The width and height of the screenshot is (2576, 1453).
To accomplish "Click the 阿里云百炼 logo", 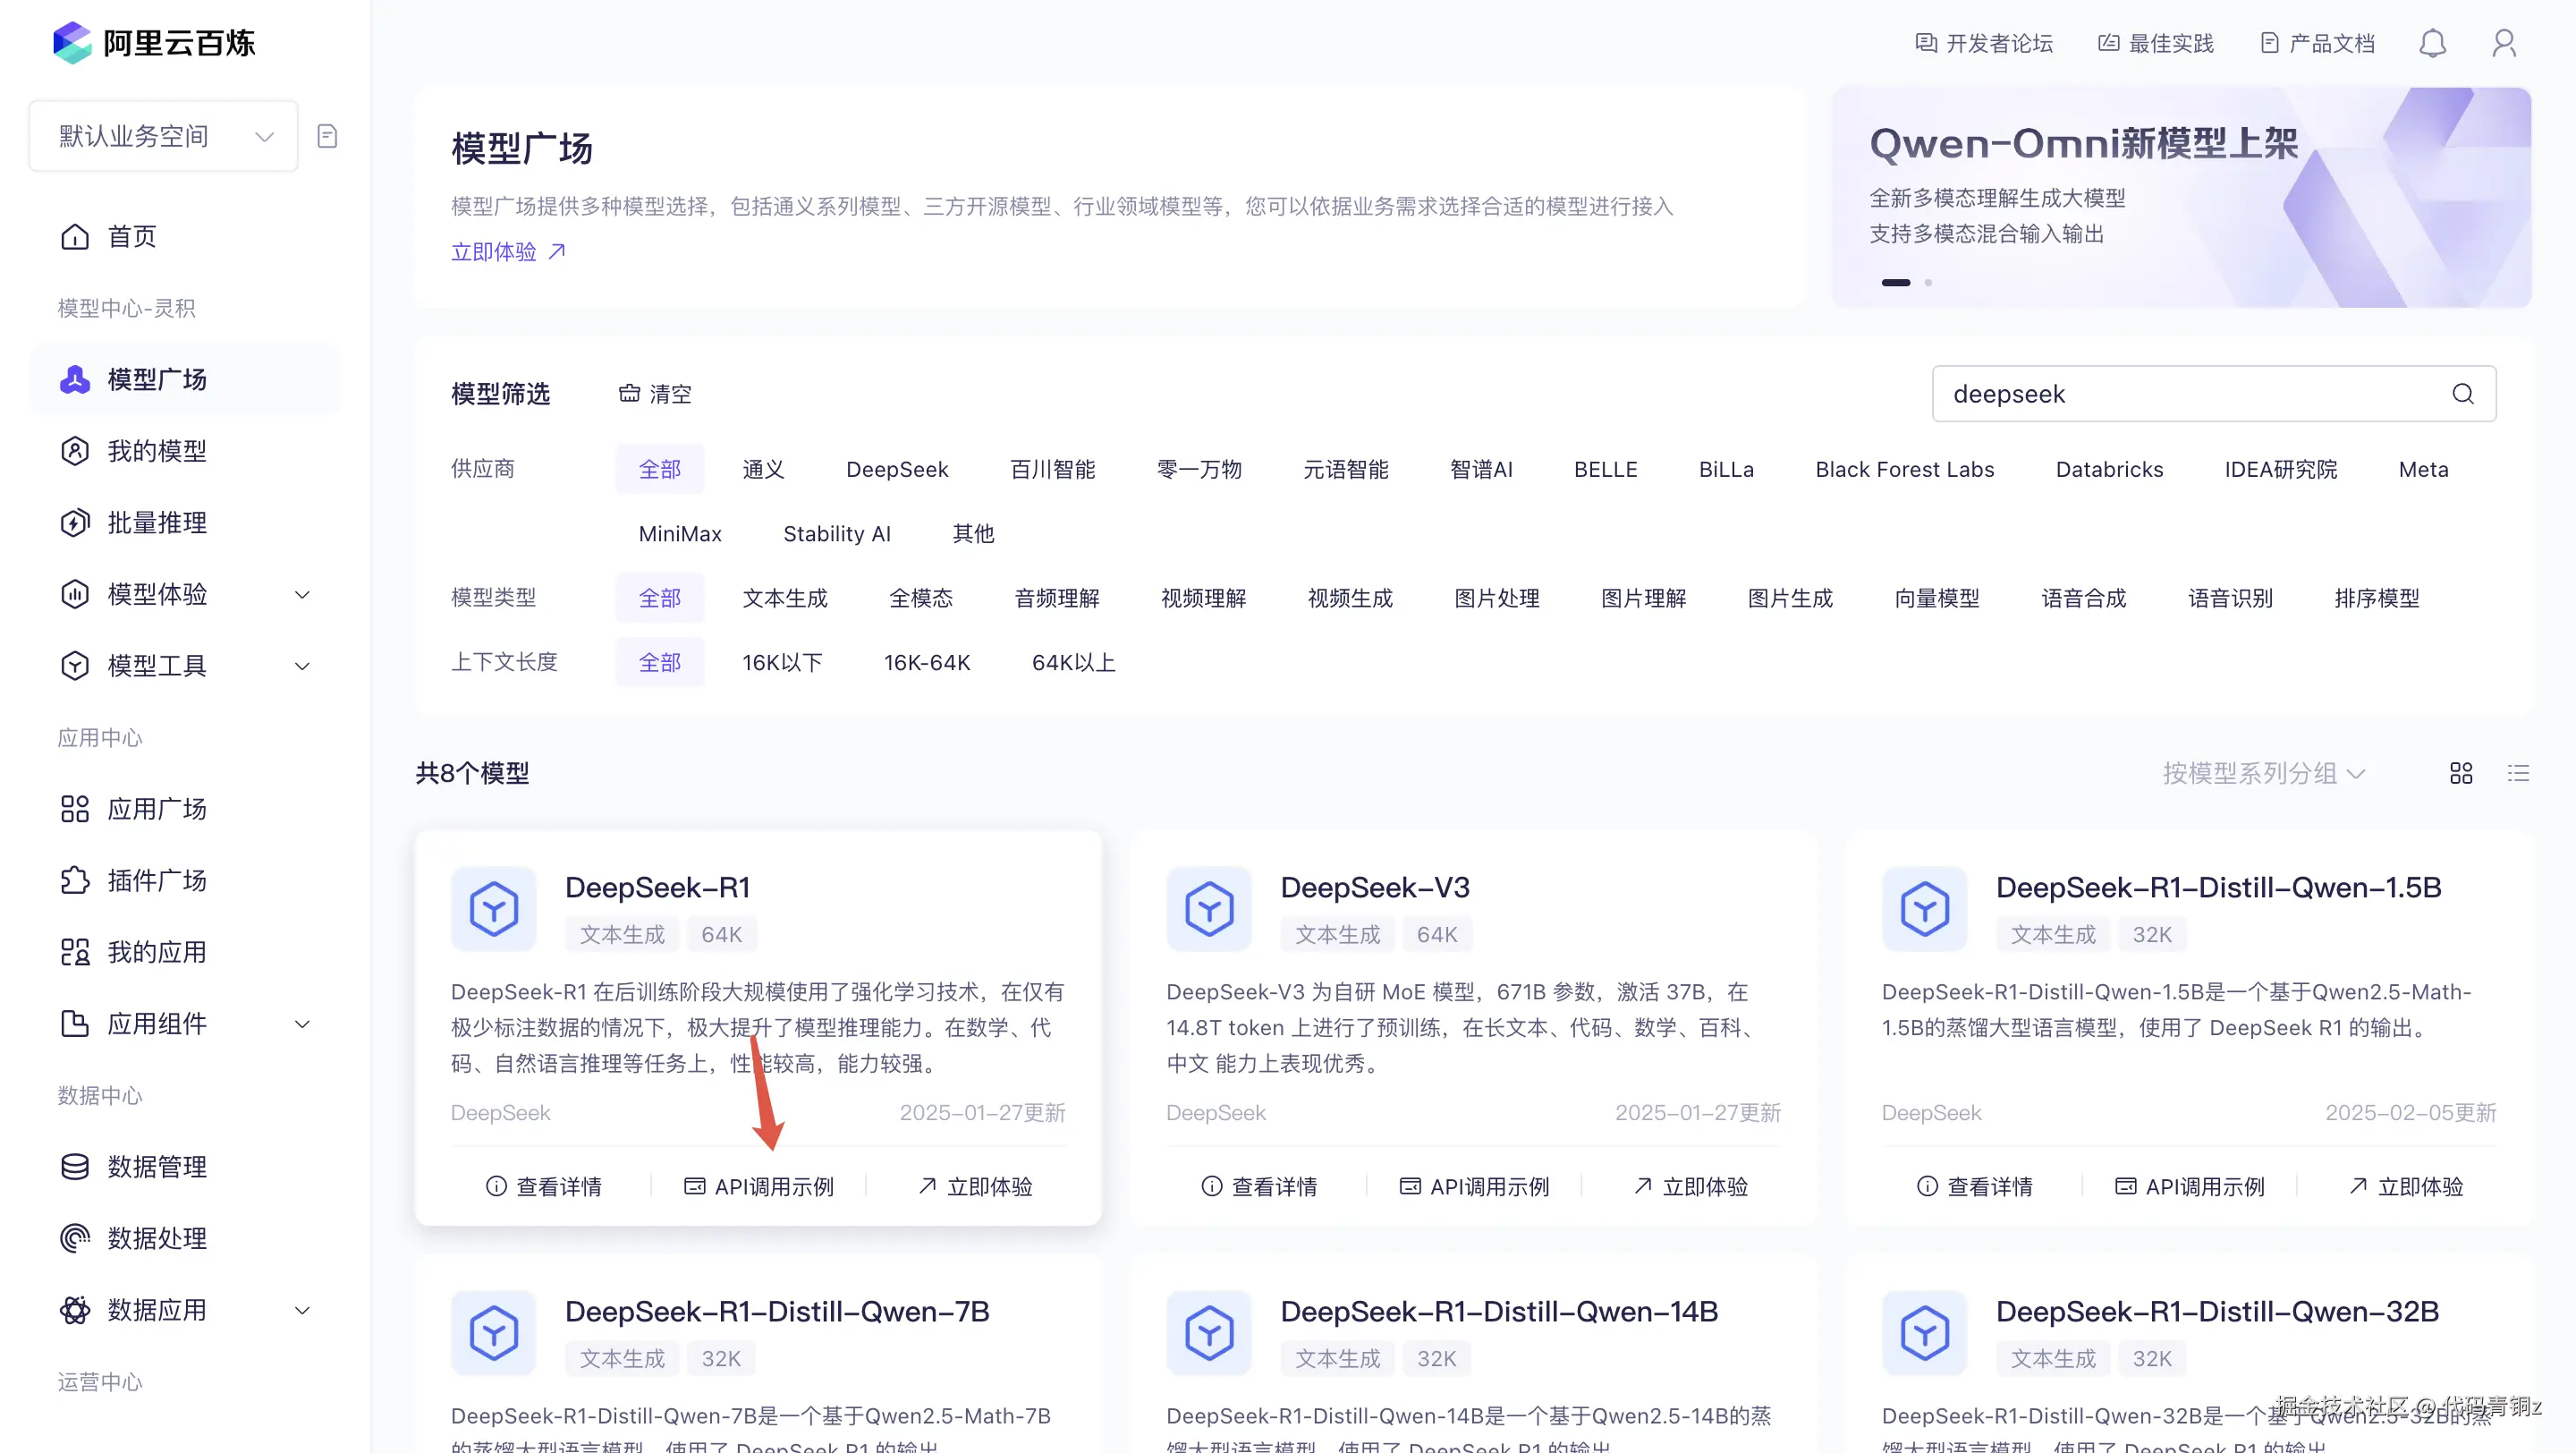I will coord(154,42).
